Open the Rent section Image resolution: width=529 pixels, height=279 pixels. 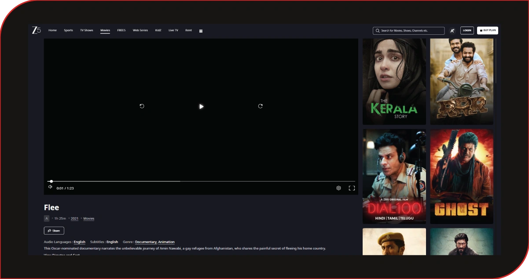[x=188, y=30]
